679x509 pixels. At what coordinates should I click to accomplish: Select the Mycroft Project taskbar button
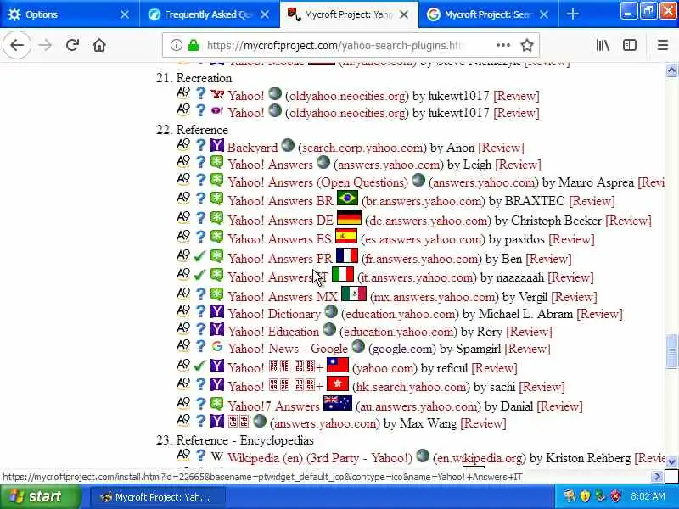[x=156, y=497]
